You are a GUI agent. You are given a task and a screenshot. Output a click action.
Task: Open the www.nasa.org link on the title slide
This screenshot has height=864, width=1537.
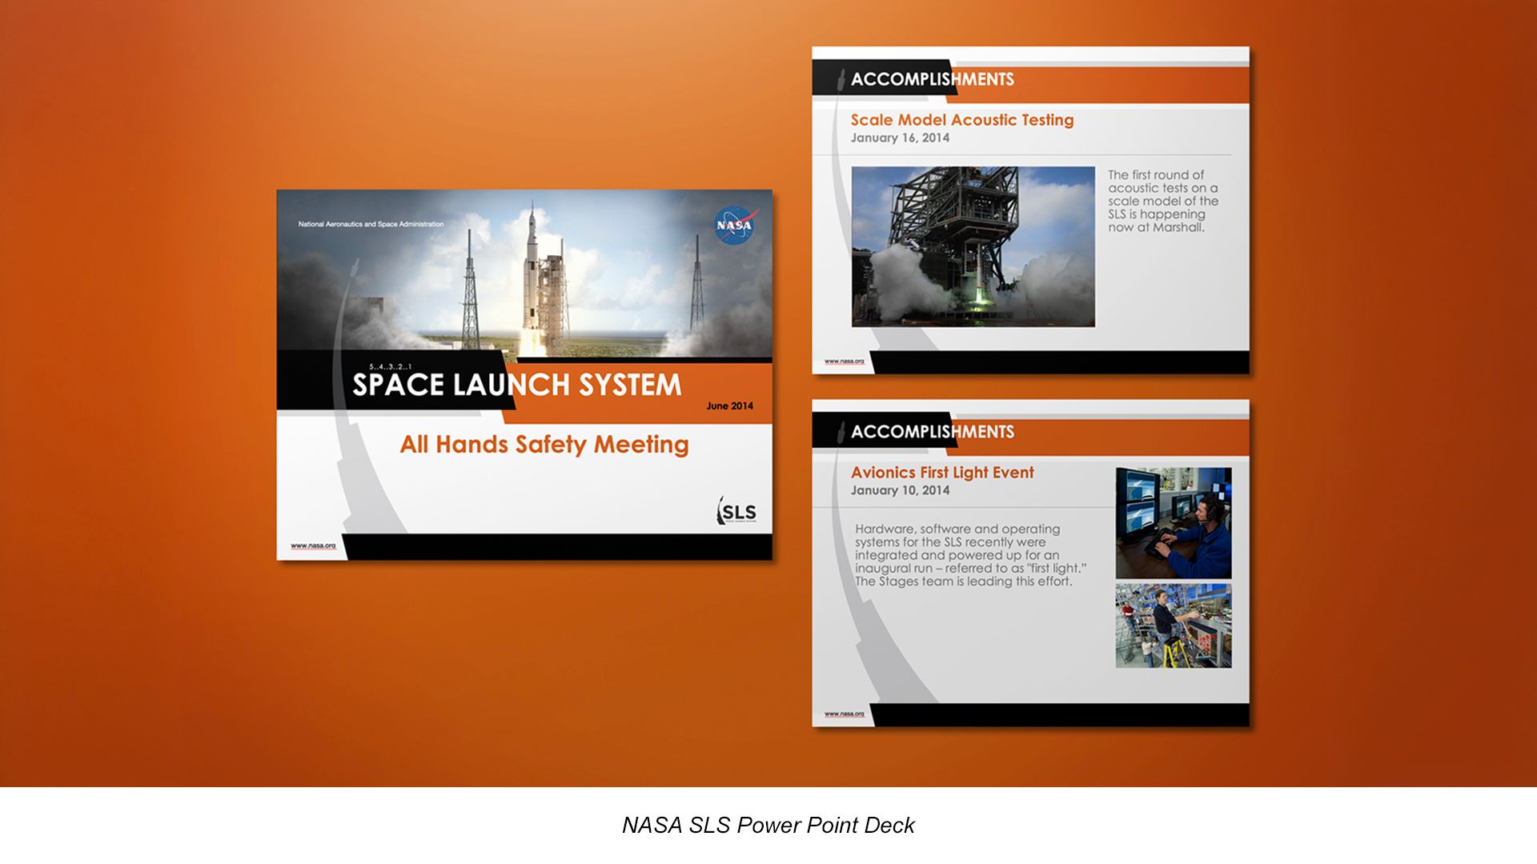313,546
